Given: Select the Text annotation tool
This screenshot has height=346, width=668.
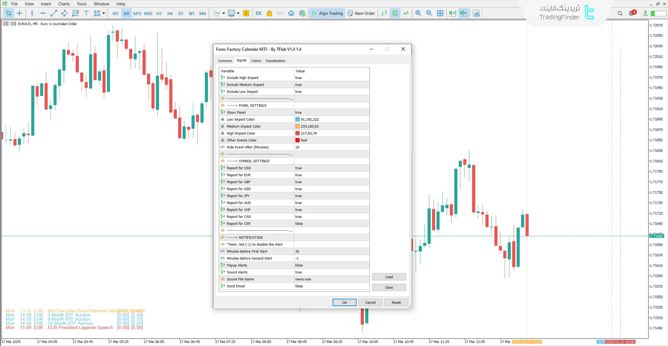Looking at the screenshot, I should [86, 13].
